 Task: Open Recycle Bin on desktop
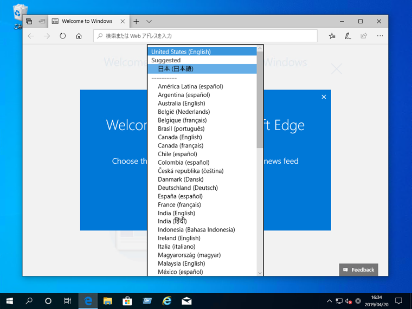(x=19, y=16)
